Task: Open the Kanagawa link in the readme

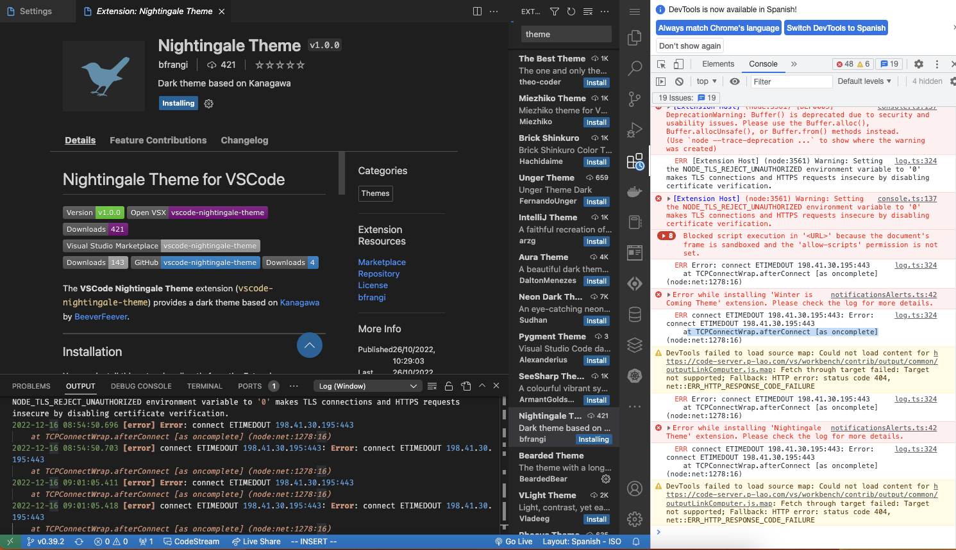Action: (299, 302)
